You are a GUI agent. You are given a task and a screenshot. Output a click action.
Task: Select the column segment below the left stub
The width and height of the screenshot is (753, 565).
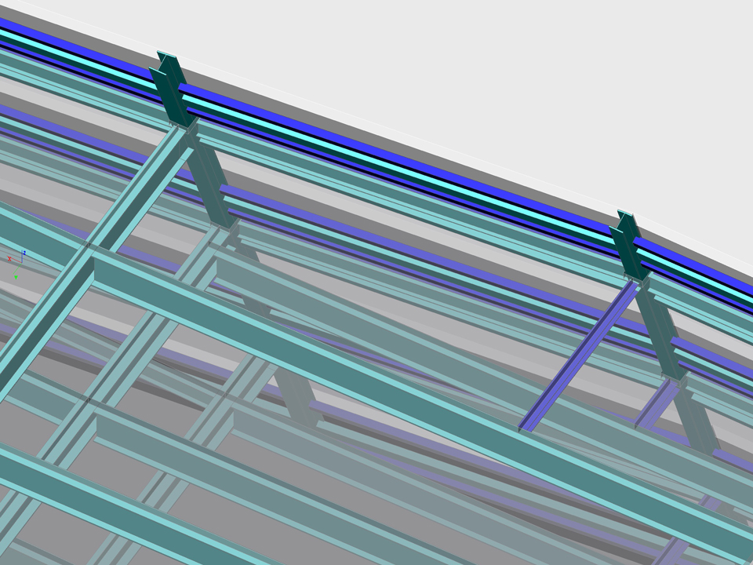click(208, 179)
